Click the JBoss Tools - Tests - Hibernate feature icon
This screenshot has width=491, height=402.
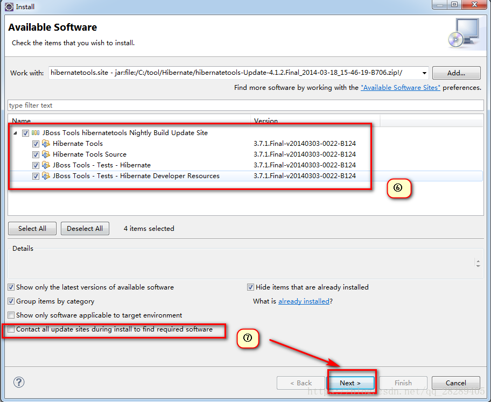[46, 165]
